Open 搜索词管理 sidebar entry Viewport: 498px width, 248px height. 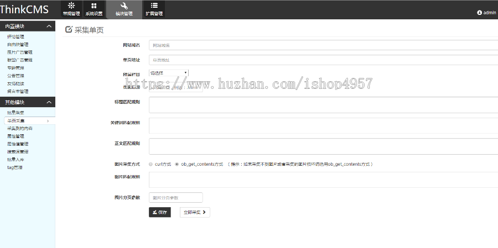click(x=18, y=151)
